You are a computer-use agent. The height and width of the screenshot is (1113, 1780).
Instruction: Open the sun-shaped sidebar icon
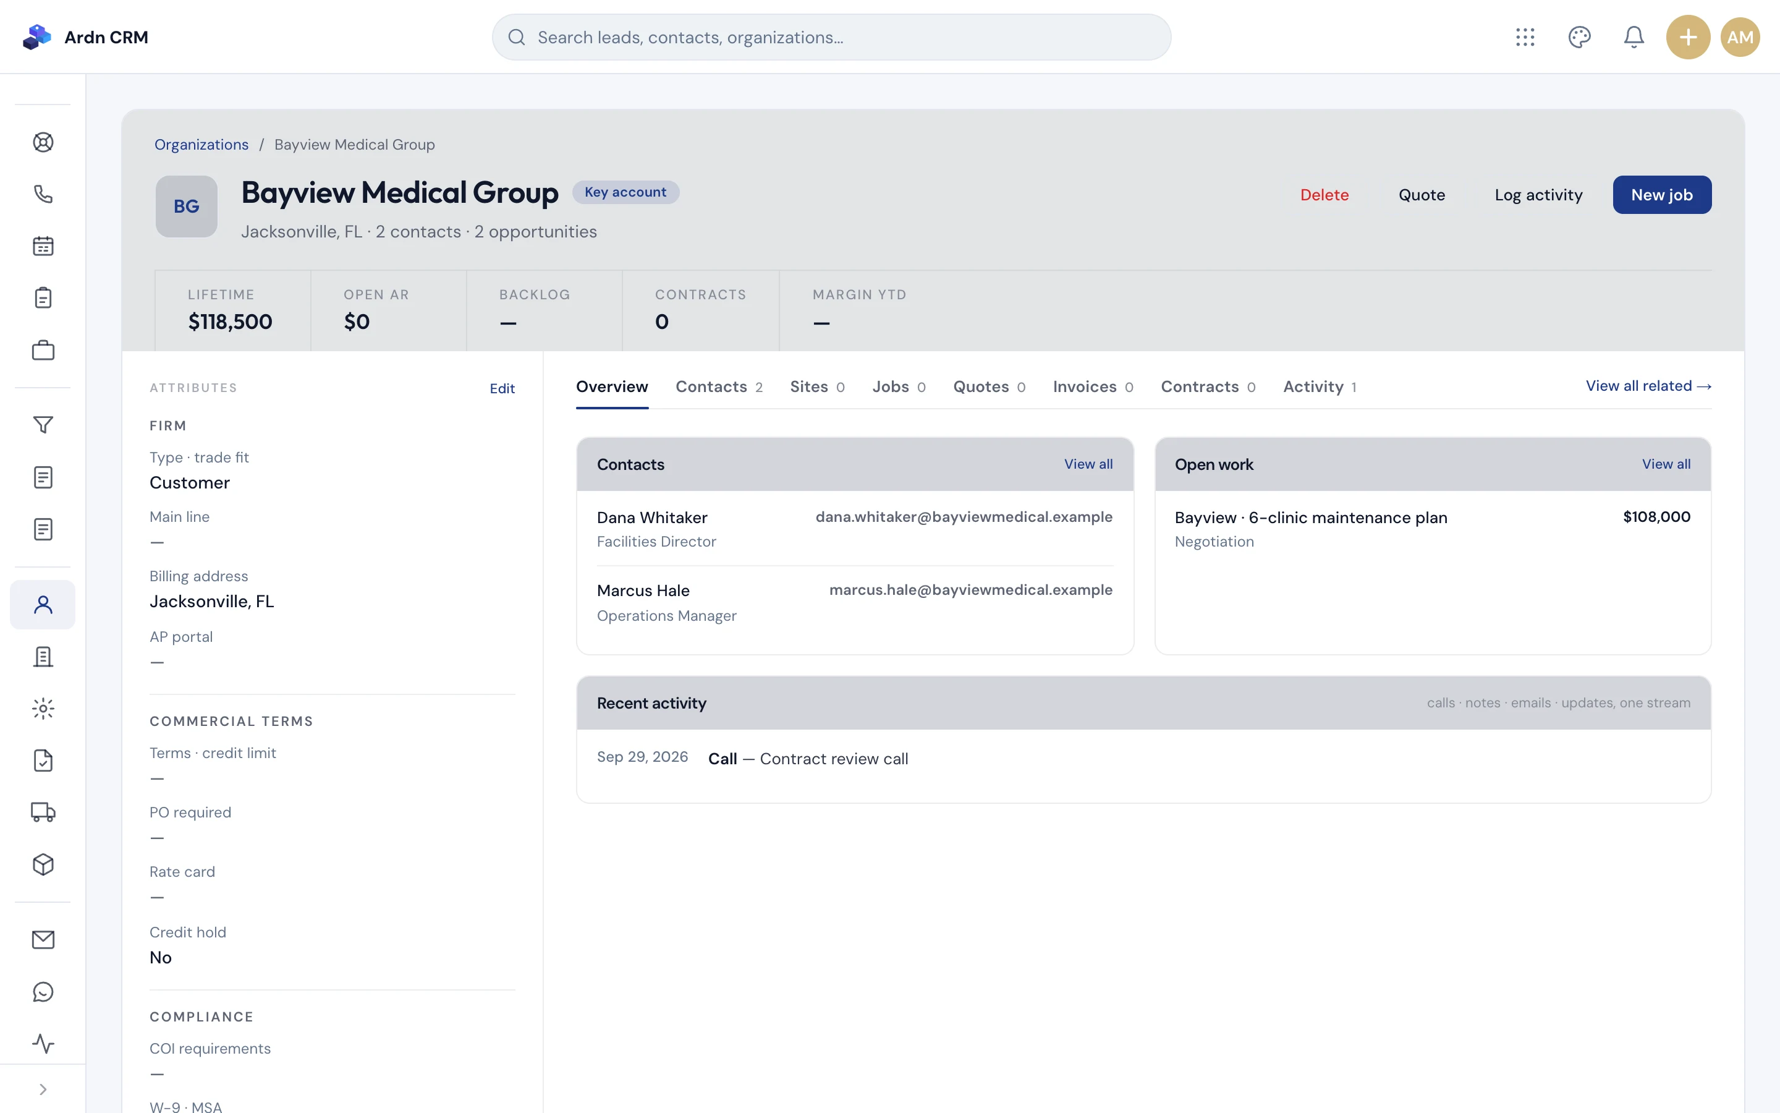click(43, 709)
